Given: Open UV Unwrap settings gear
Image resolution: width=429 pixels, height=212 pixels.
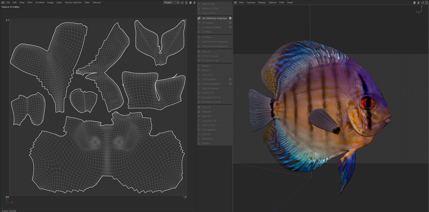Looking at the screenshot, I should coord(230,23).
